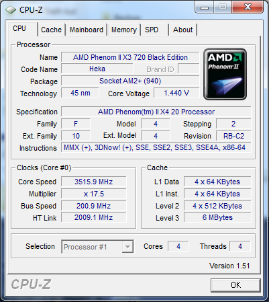Open the Processor #1 selection dropdown arrow
269x302 pixels.
pyautogui.click(x=127, y=247)
